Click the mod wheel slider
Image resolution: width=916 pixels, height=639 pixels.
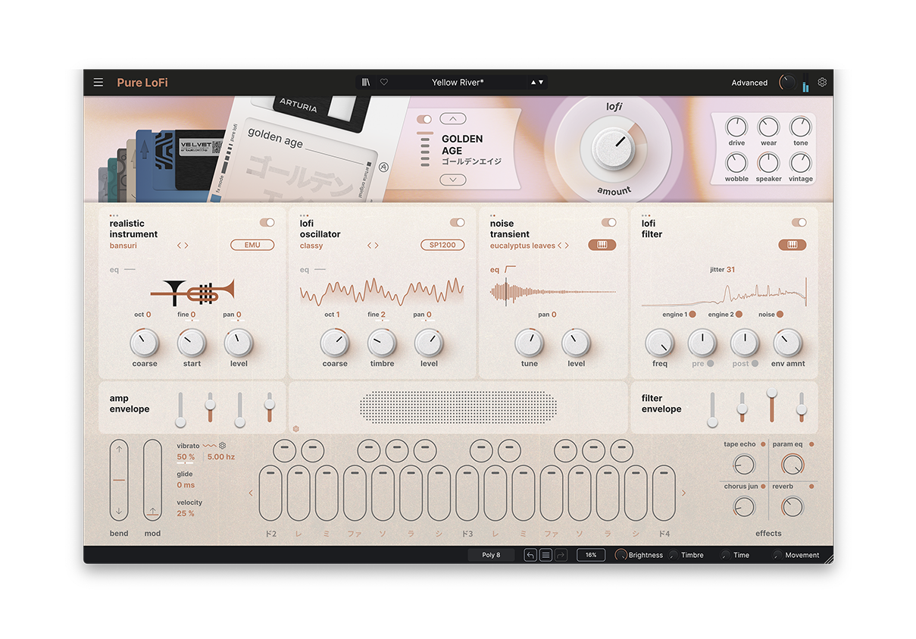coord(153,479)
